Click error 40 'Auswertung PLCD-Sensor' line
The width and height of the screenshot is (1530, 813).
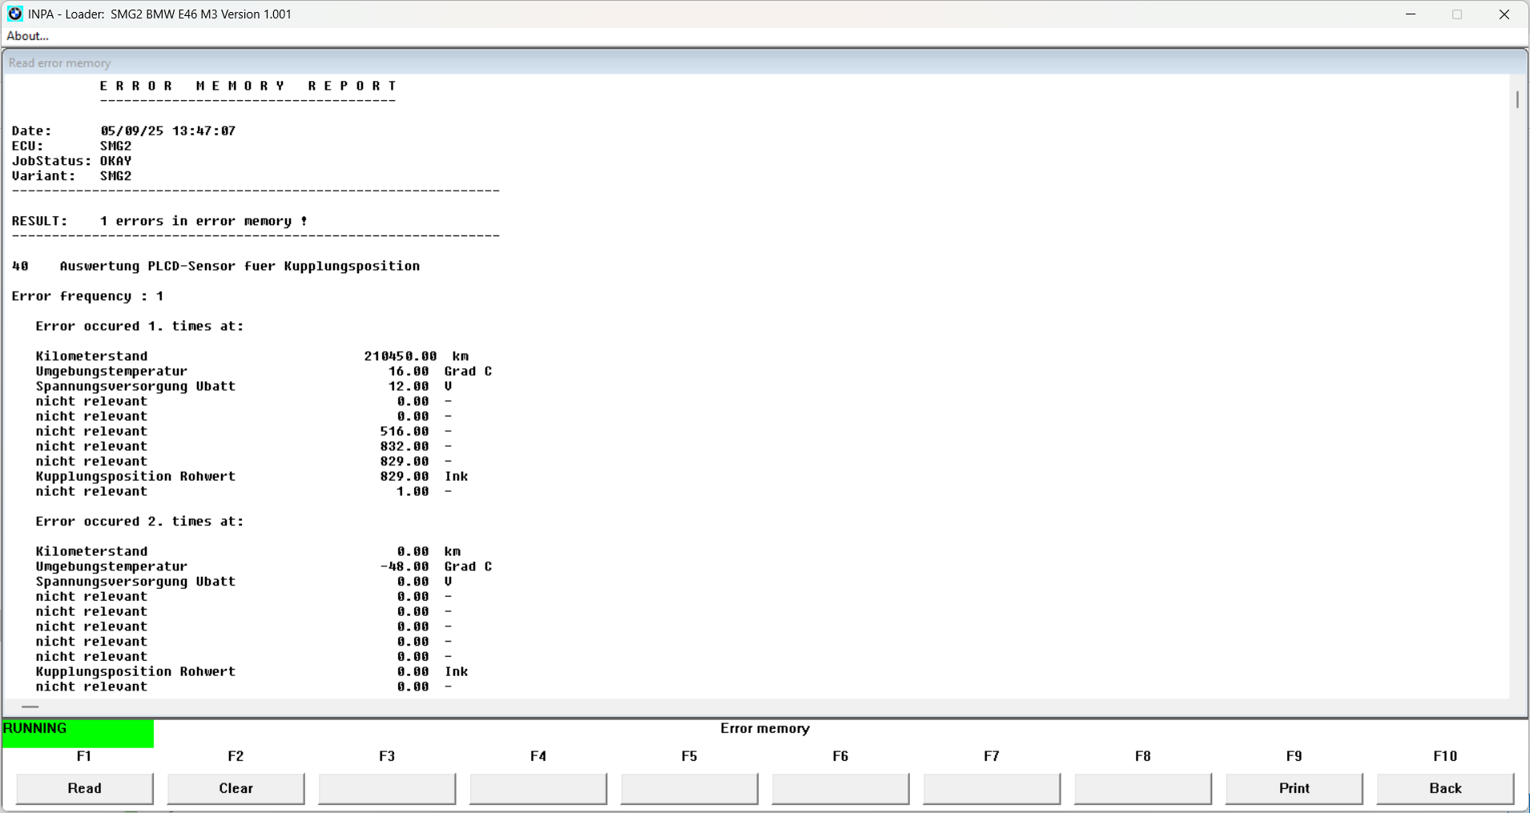click(216, 266)
